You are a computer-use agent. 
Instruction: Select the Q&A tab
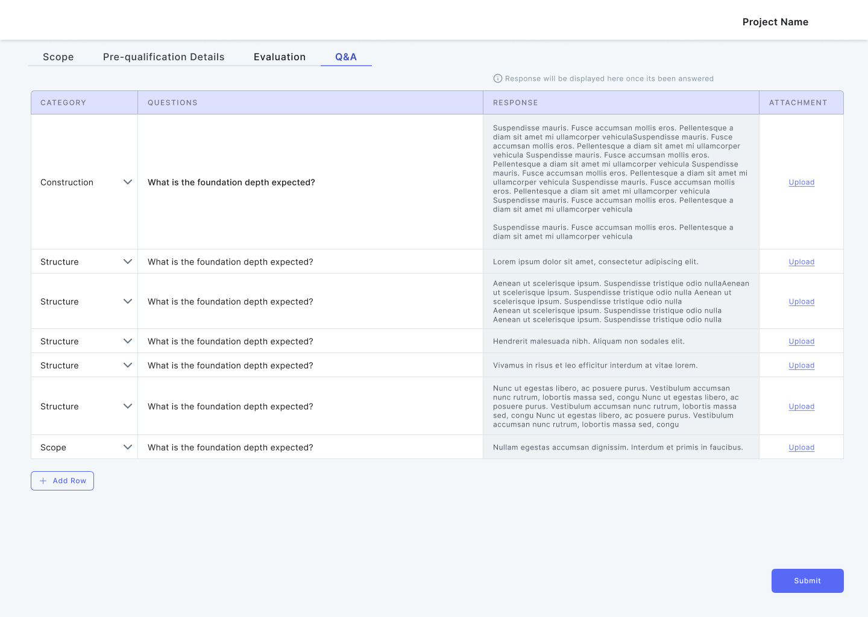[346, 57]
